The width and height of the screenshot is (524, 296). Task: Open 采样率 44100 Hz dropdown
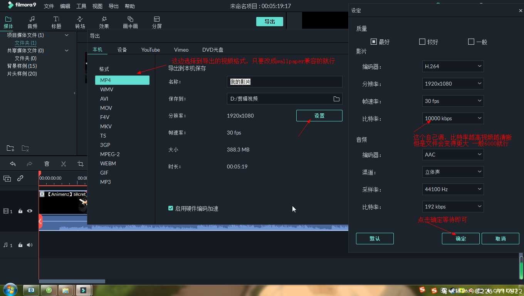point(453,189)
